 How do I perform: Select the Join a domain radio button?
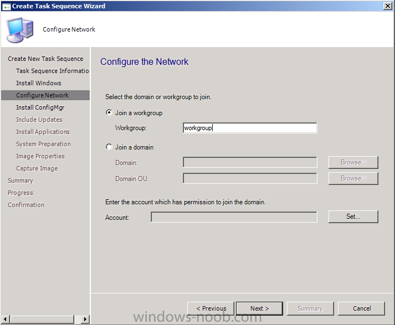[109, 147]
